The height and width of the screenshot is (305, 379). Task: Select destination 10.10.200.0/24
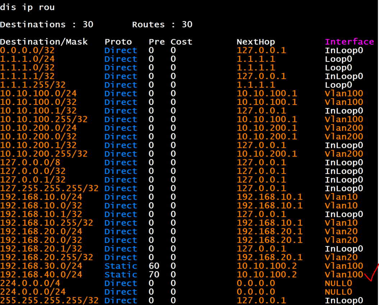38,128
